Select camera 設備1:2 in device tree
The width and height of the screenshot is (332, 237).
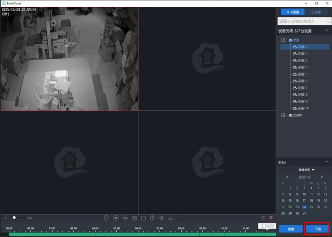pyautogui.click(x=300, y=54)
